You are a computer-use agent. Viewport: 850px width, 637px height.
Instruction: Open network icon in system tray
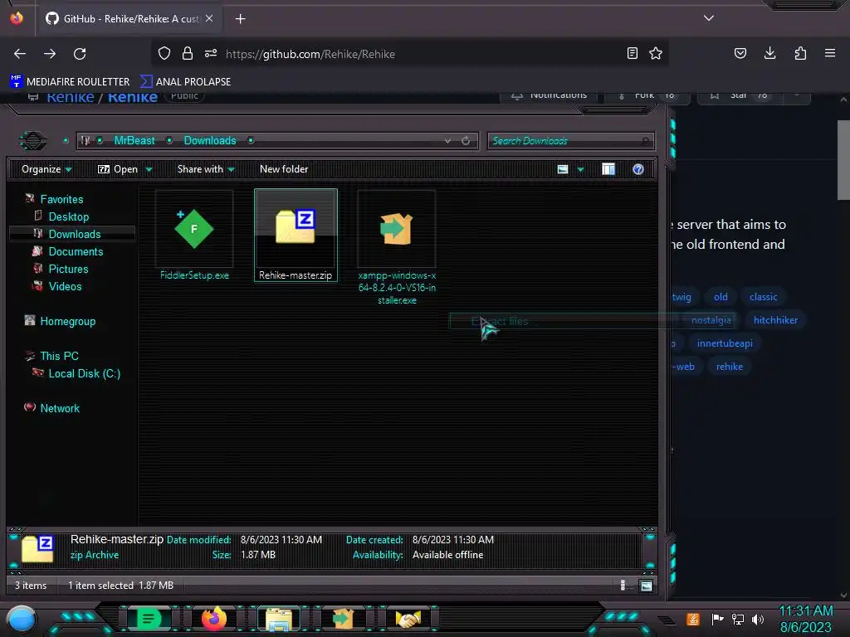738,619
